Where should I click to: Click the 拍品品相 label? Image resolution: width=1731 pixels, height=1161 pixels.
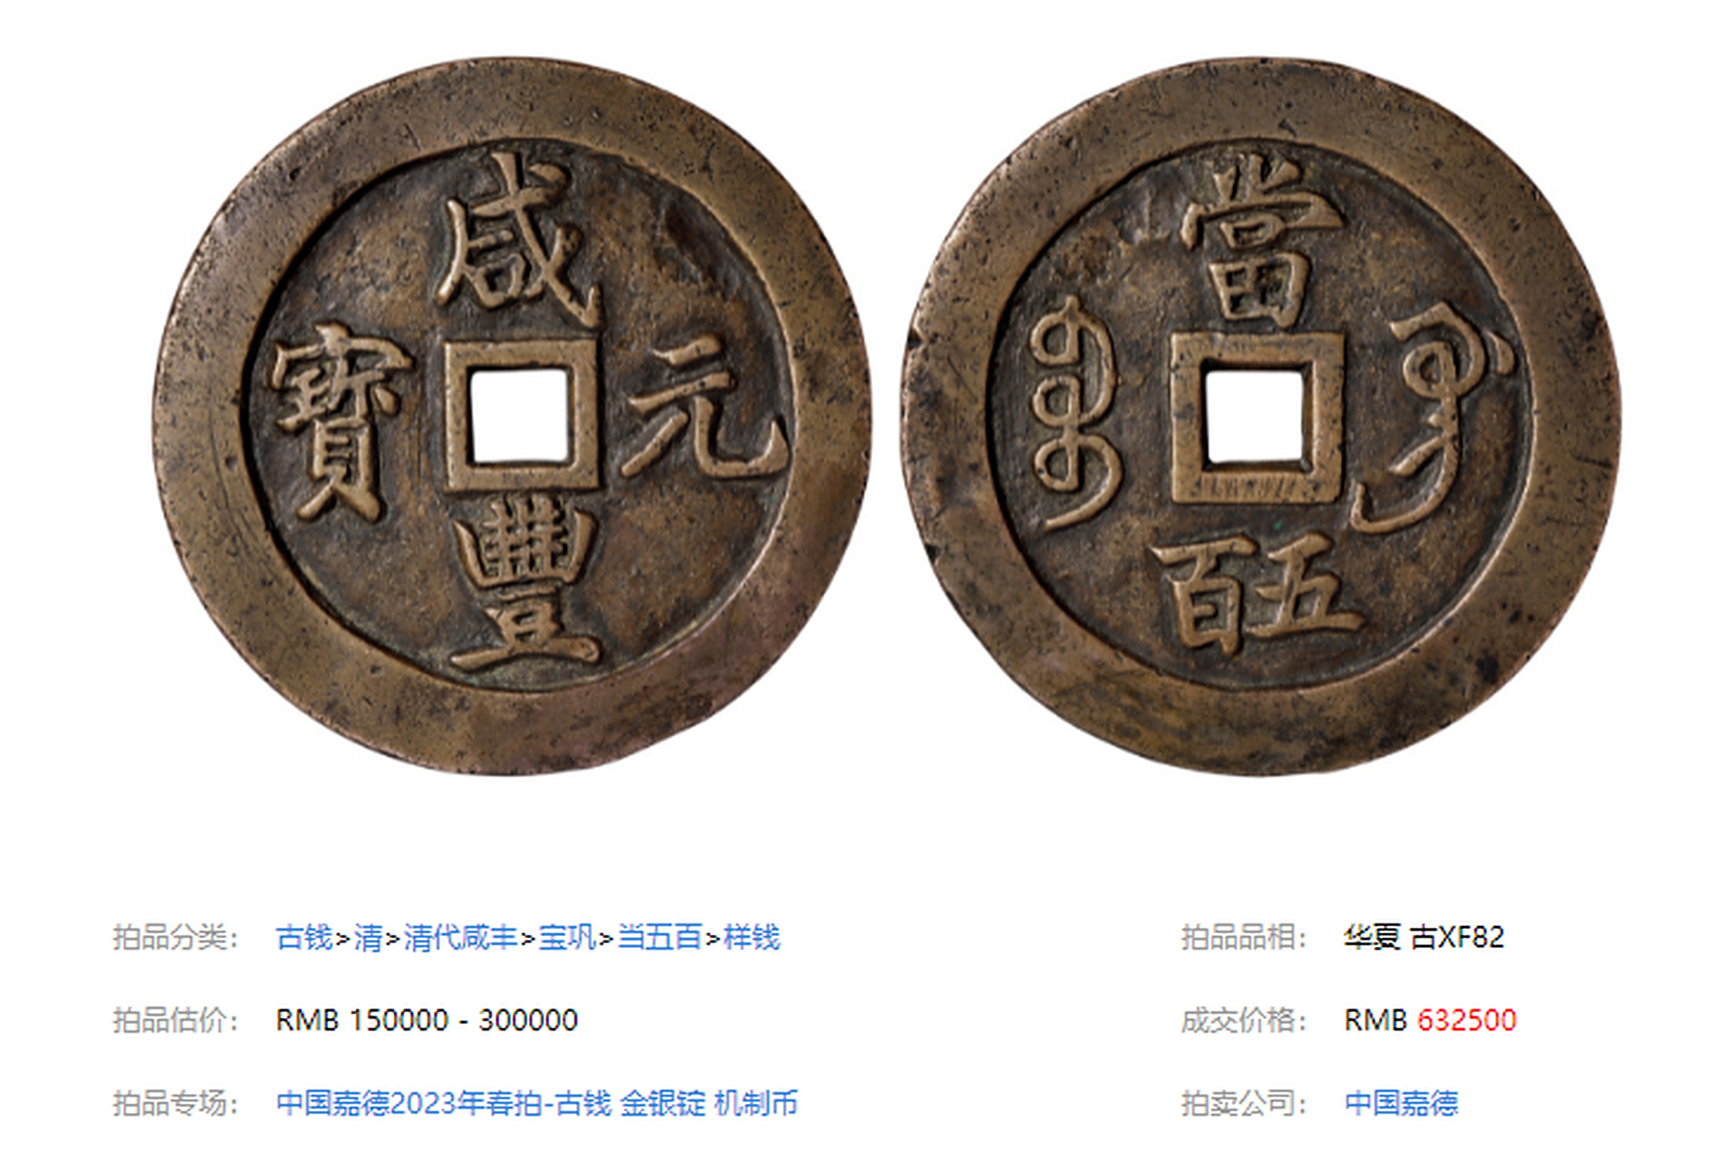pyautogui.click(x=1244, y=937)
